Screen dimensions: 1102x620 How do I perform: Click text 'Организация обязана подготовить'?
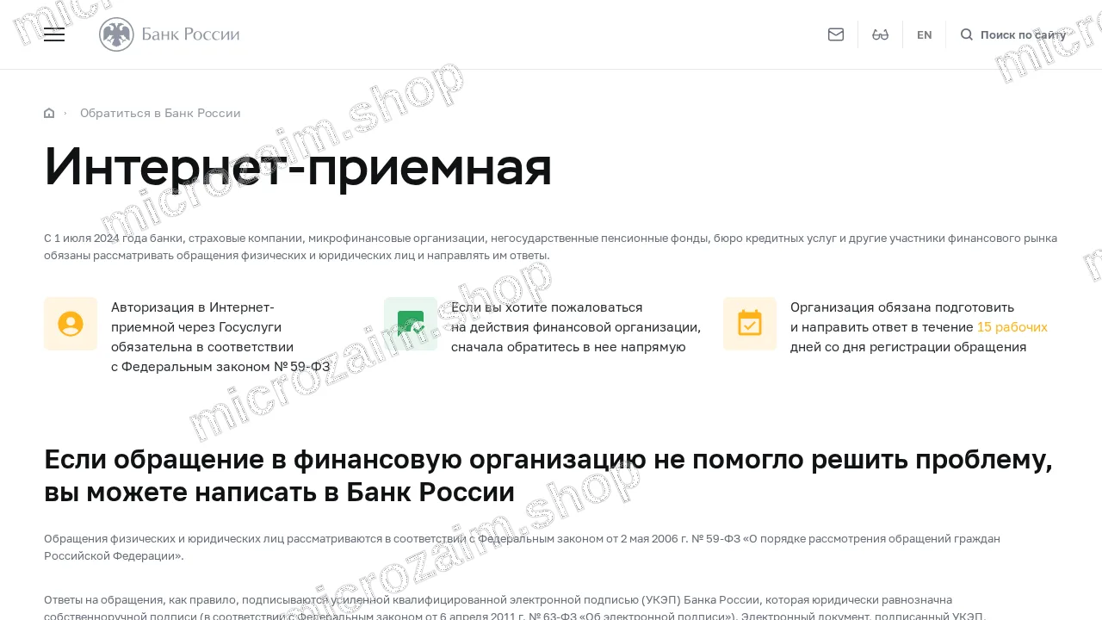coord(902,307)
